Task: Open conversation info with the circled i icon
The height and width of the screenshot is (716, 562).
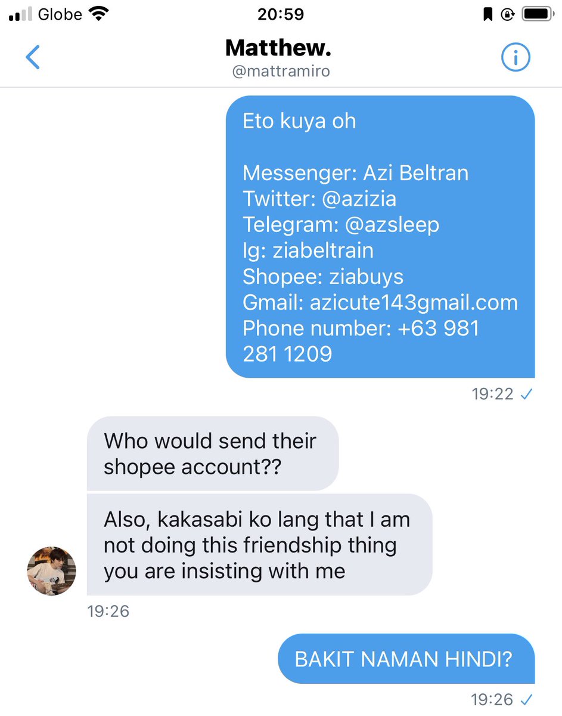Action: point(516,57)
